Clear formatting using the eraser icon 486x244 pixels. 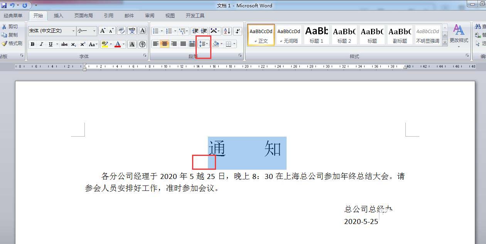tap(121, 31)
